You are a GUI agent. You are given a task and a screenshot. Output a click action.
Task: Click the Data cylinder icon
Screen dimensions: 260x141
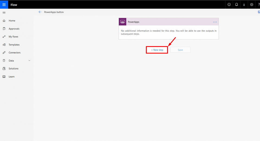click(x=4, y=61)
